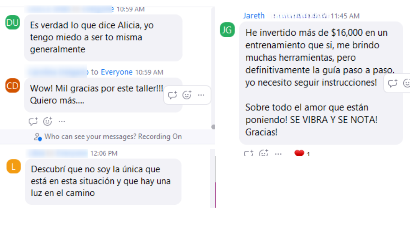Add reaction icon beside Jareth's instrucciones line
This screenshot has width=410, height=231.
[x=406, y=83]
